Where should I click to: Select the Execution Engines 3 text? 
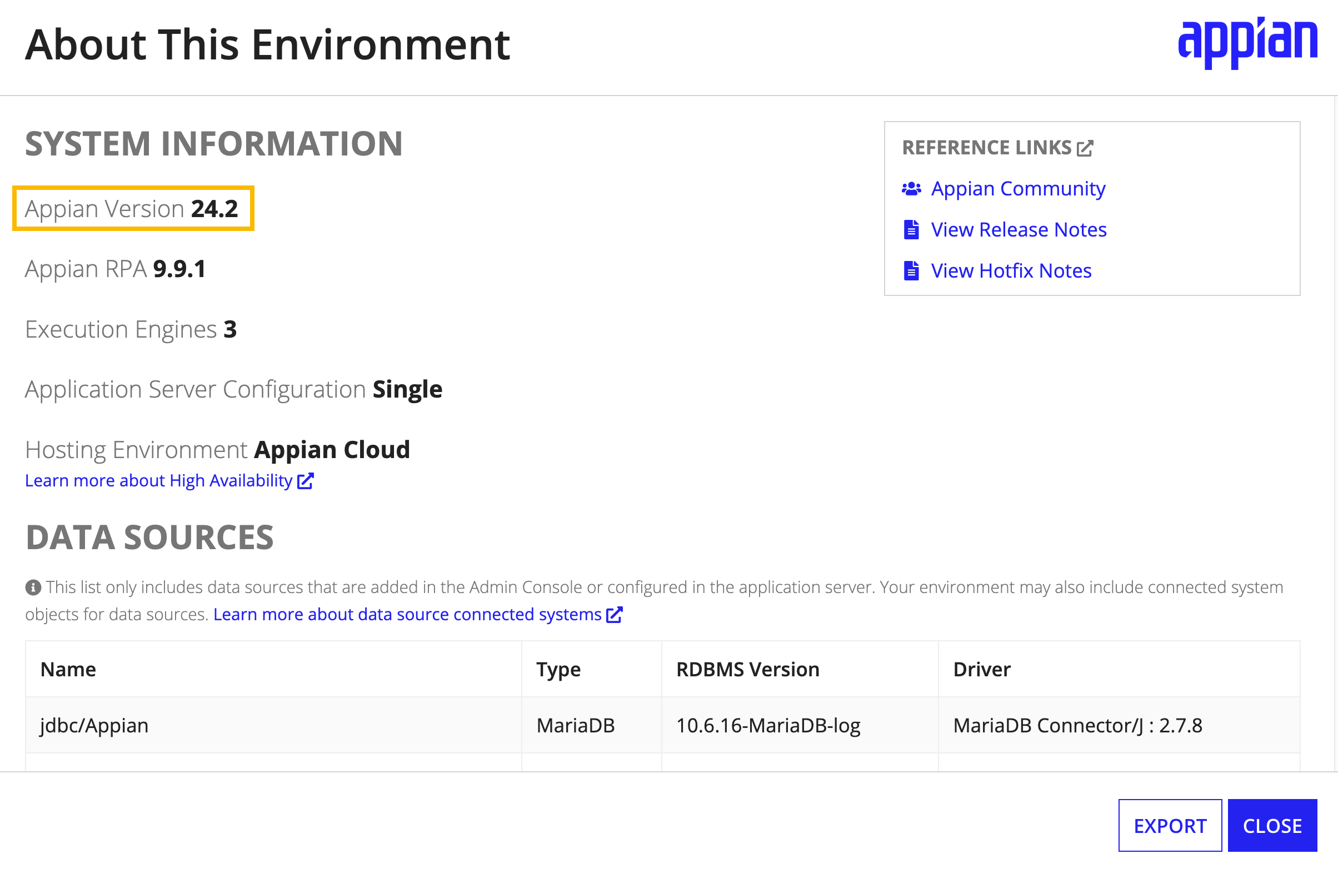[x=131, y=330]
